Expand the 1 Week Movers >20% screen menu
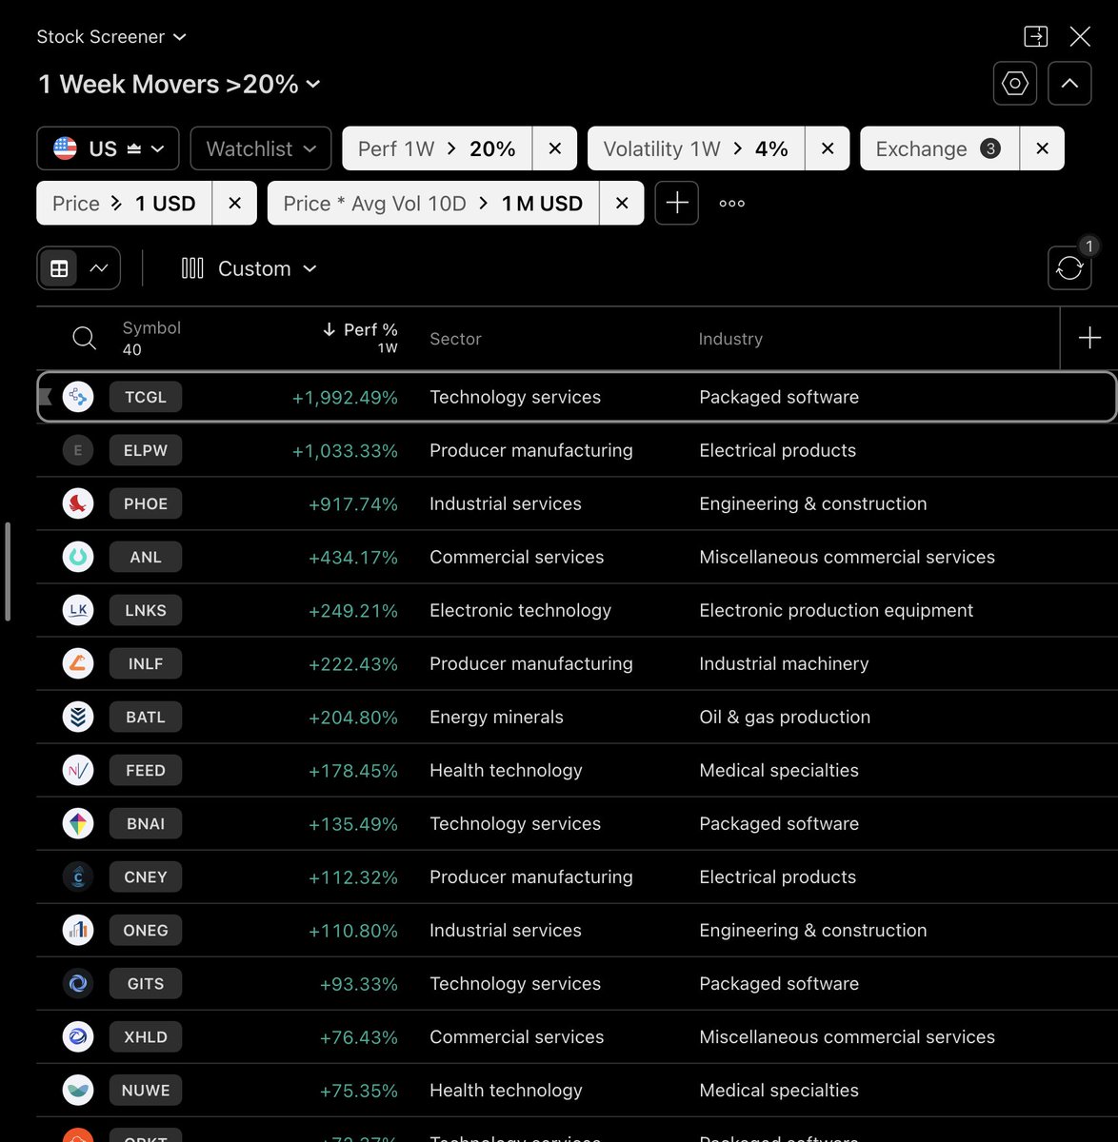 click(179, 84)
